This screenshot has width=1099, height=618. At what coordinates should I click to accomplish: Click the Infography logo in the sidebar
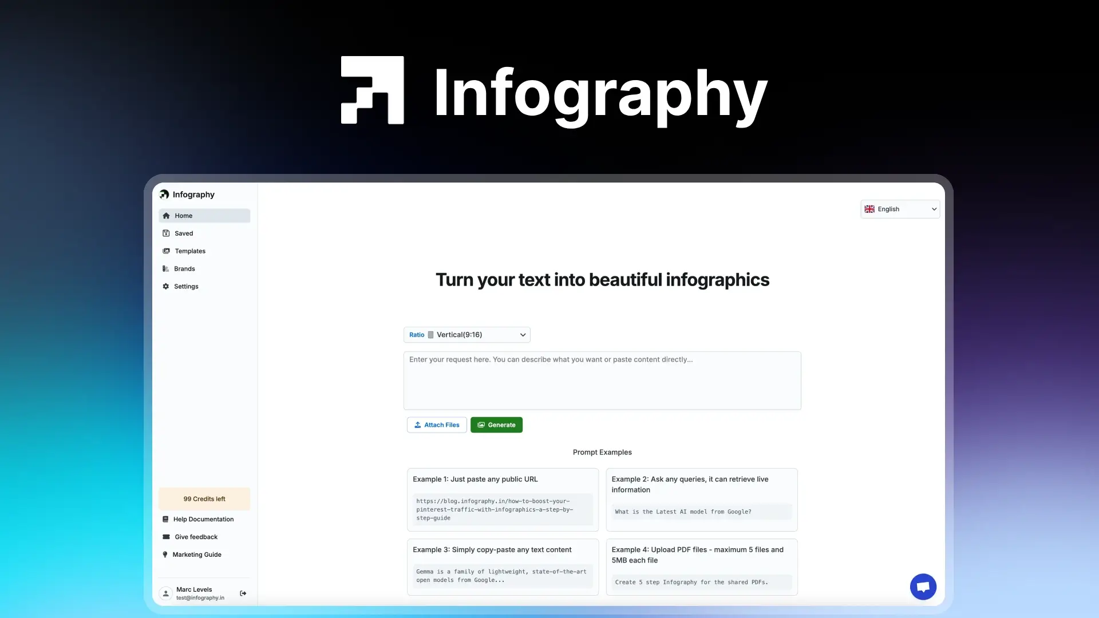point(165,195)
